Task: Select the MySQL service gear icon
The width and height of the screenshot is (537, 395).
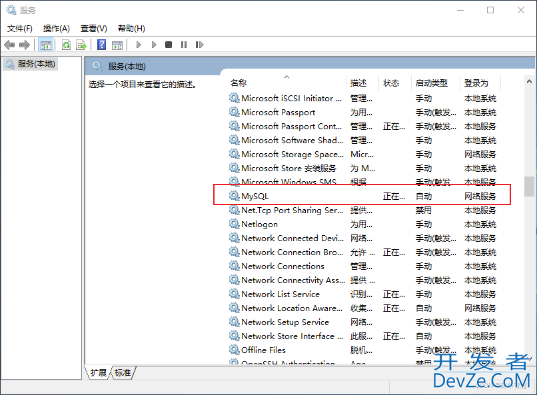Action: 235,196
